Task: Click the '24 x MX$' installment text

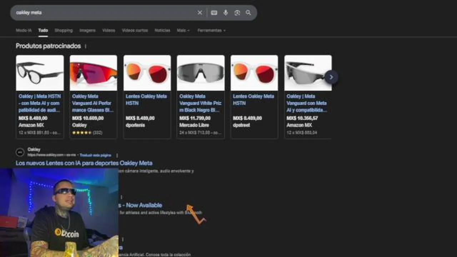Action: click(200, 133)
